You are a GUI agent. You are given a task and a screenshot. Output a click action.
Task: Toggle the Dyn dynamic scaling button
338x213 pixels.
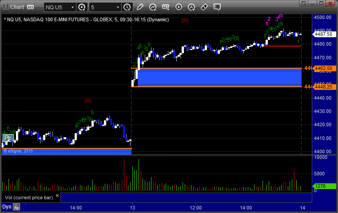click(x=7, y=207)
